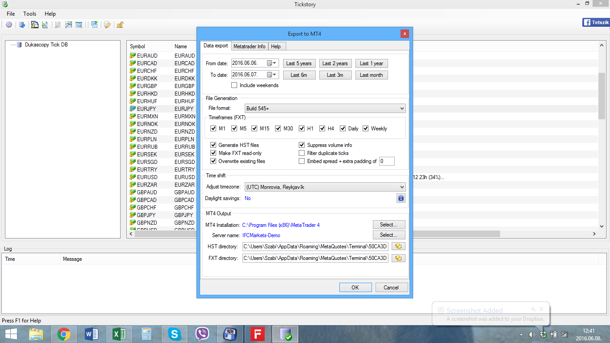The image size is (610, 343).
Task: Open the Help menu in menu bar
Action: (x=50, y=14)
